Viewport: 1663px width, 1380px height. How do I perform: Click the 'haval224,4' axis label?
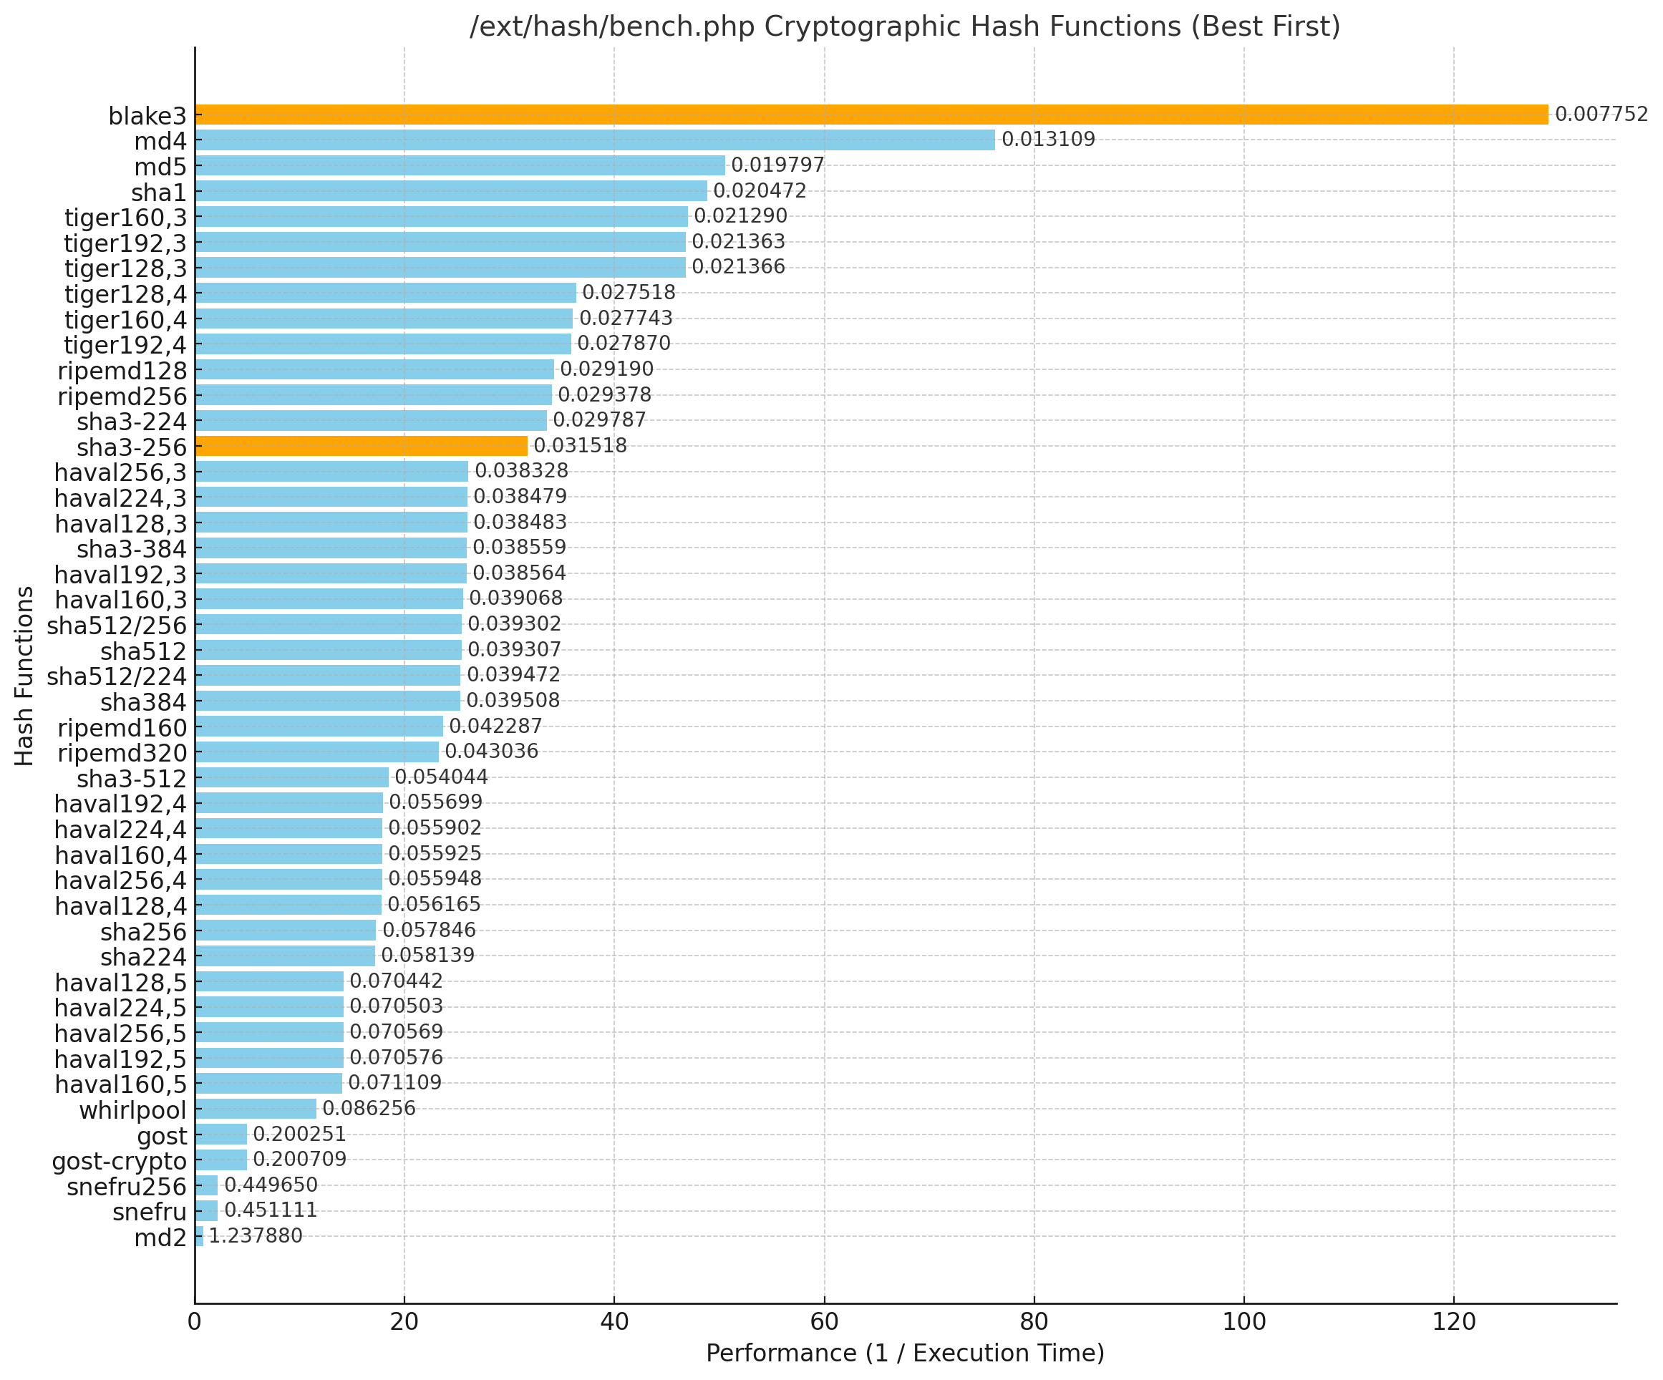click(x=120, y=830)
